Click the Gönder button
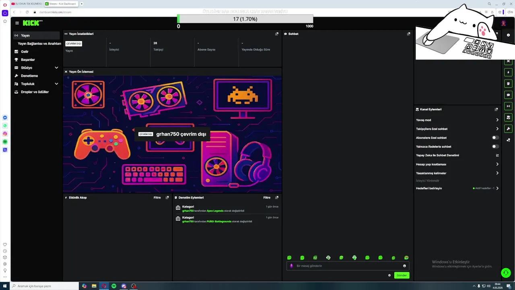 (402, 275)
